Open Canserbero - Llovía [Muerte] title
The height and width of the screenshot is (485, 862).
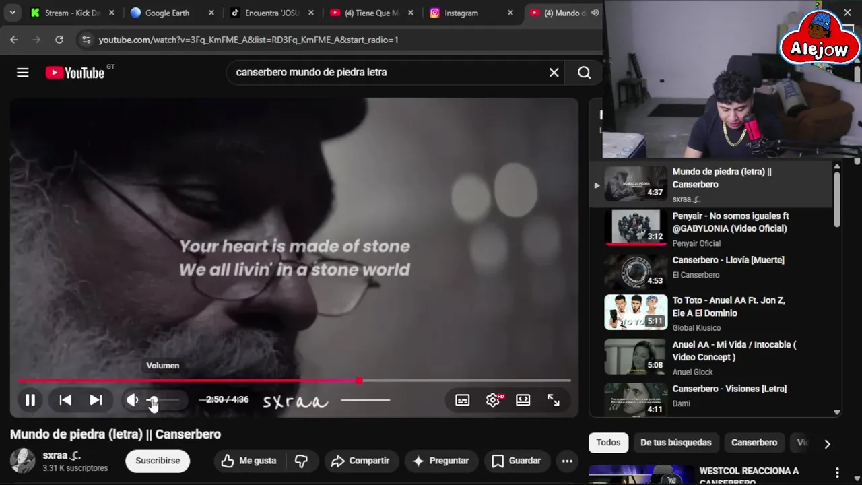[728, 260]
